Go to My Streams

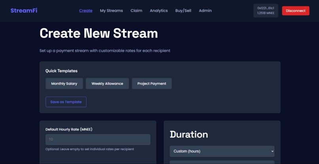(111, 11)
